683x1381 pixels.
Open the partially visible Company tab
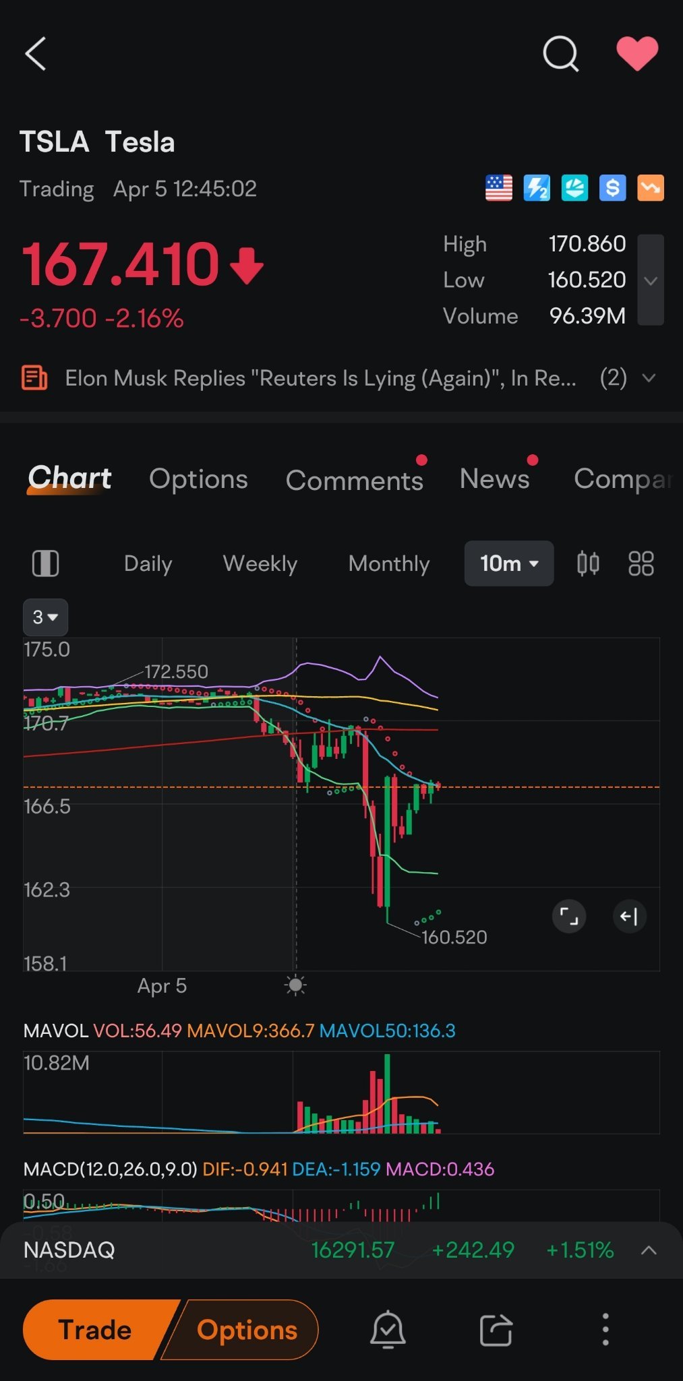point(623,479)
